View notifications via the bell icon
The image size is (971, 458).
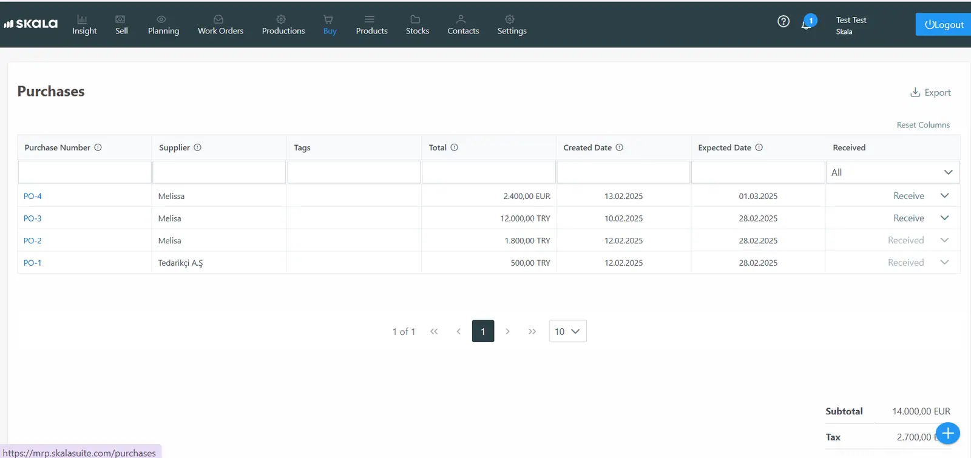pyautogui.click(x=807, y=24)
